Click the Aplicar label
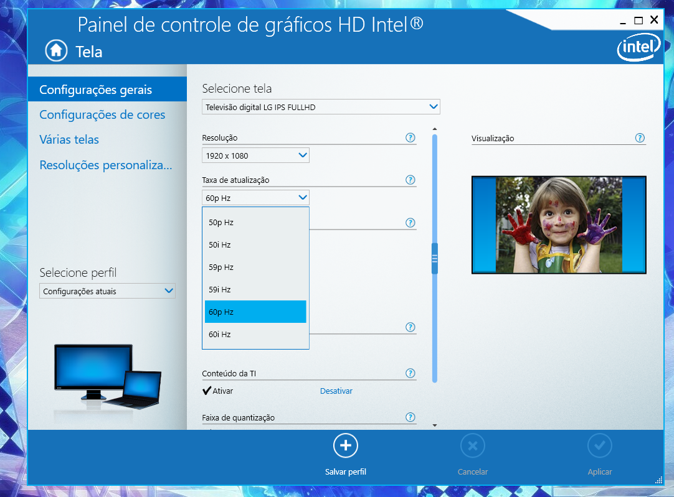Screen dimensions: 674x497 (x=600, y=471)
